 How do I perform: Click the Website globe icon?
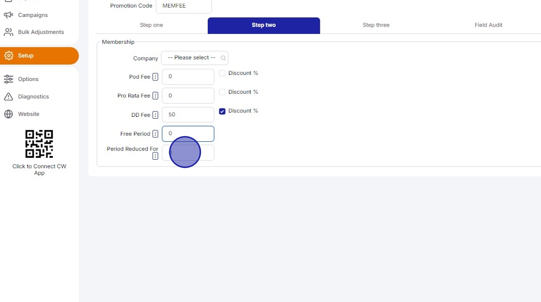(8, 114)
